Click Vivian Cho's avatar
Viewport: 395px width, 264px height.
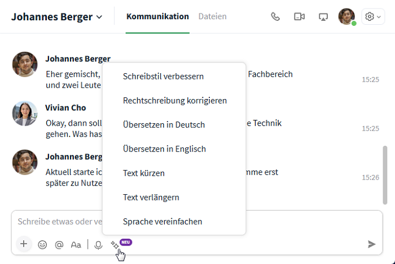(x=25, y=113)
